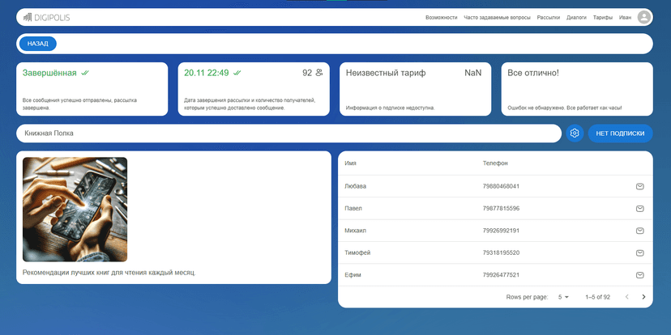Navigate to Рассылки section
Image resolution: width=671 pixels, height=335 pixels.
(549, 17)
